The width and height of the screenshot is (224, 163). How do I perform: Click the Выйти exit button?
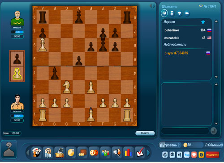click(x=145, y=133)
